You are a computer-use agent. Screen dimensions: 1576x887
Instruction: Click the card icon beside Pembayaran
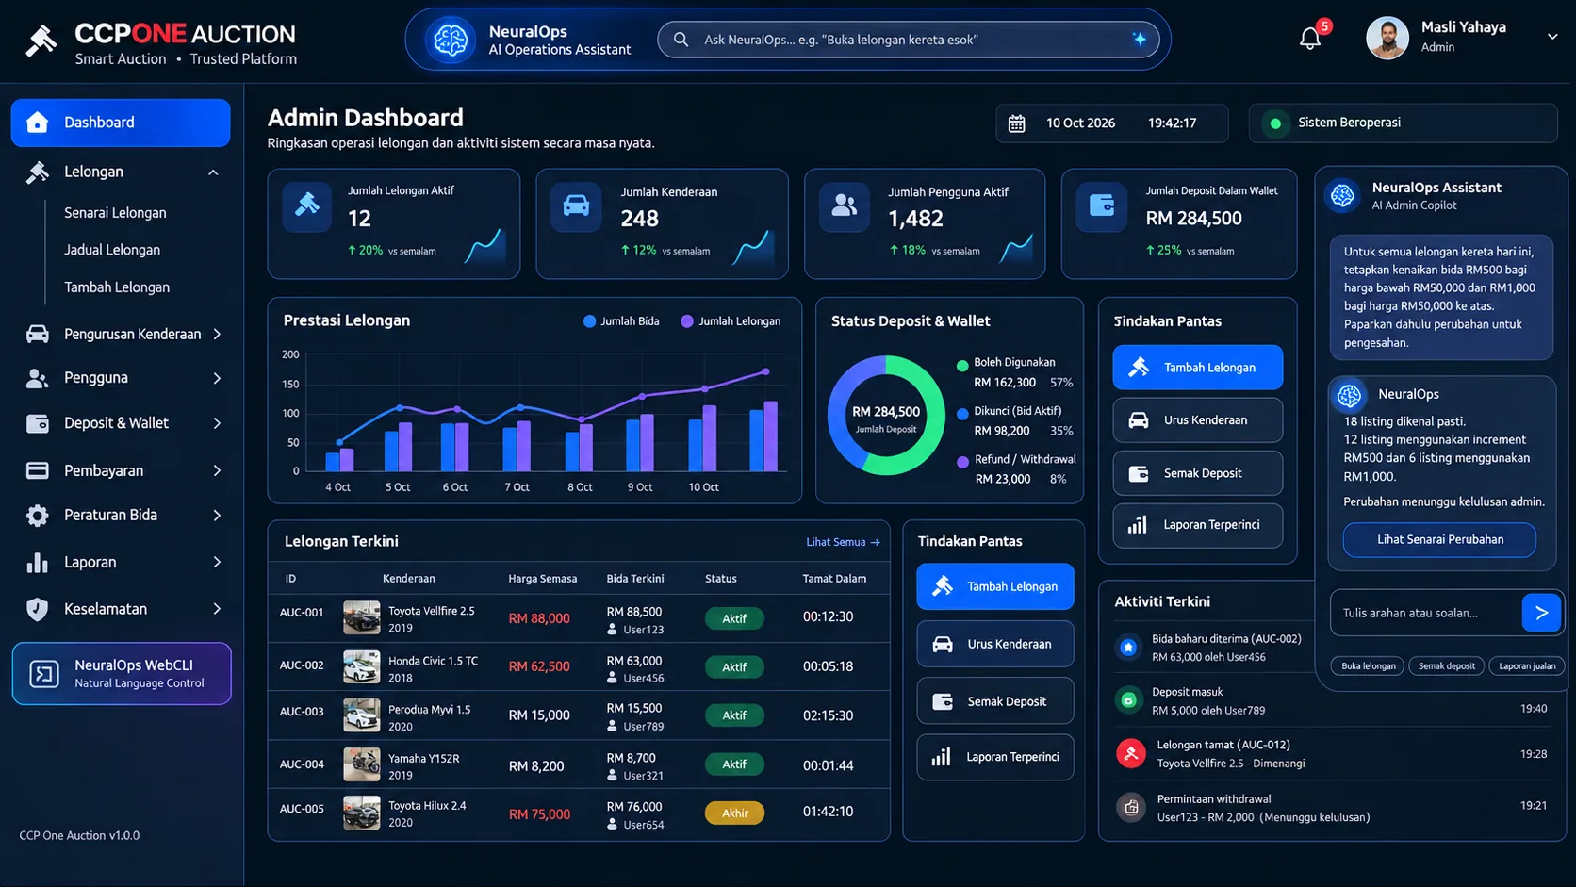(x=38, y=470)
